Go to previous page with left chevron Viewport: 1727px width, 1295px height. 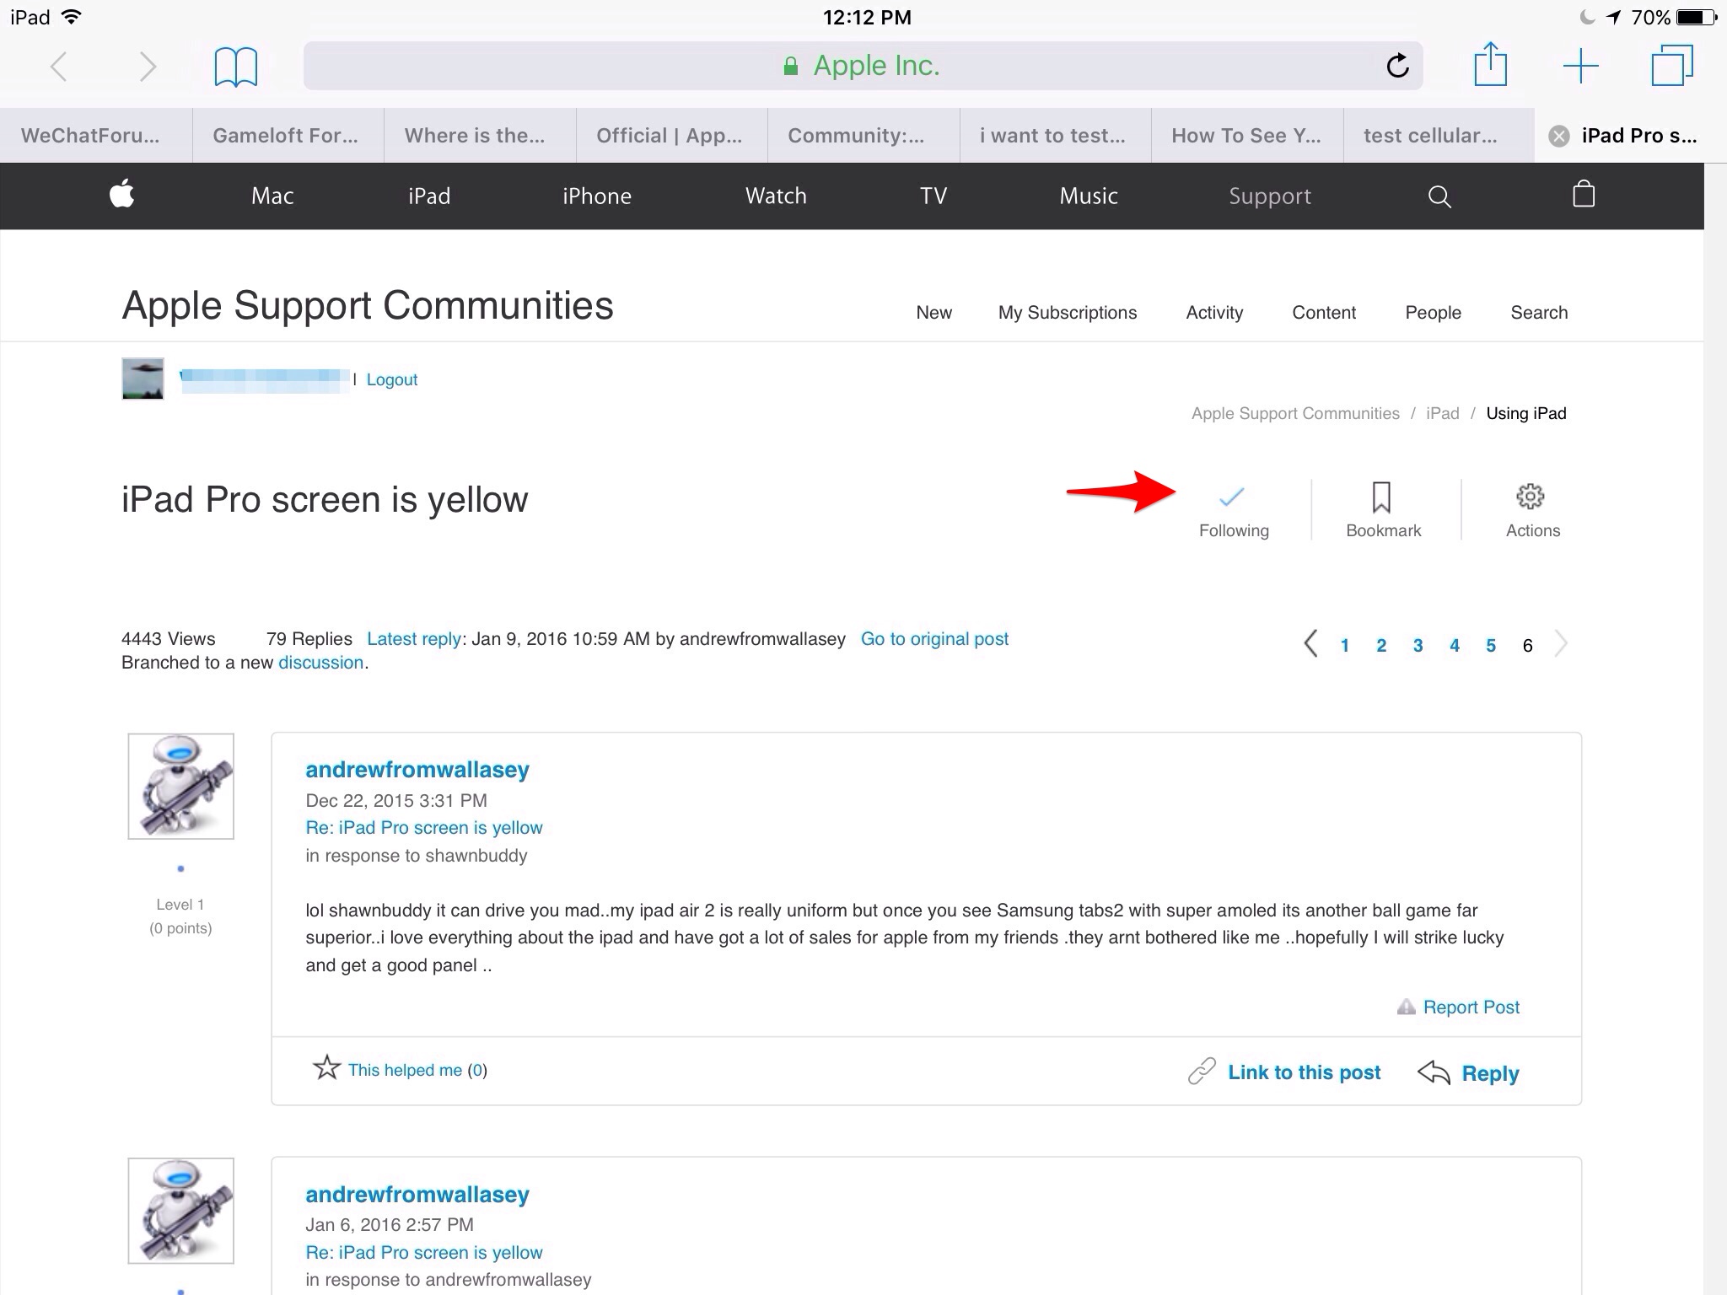coord(1310,644)
